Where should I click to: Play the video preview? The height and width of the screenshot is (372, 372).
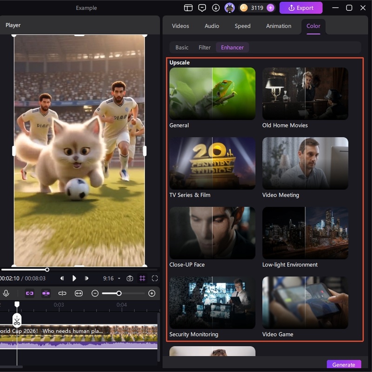[x=74, y=278]
